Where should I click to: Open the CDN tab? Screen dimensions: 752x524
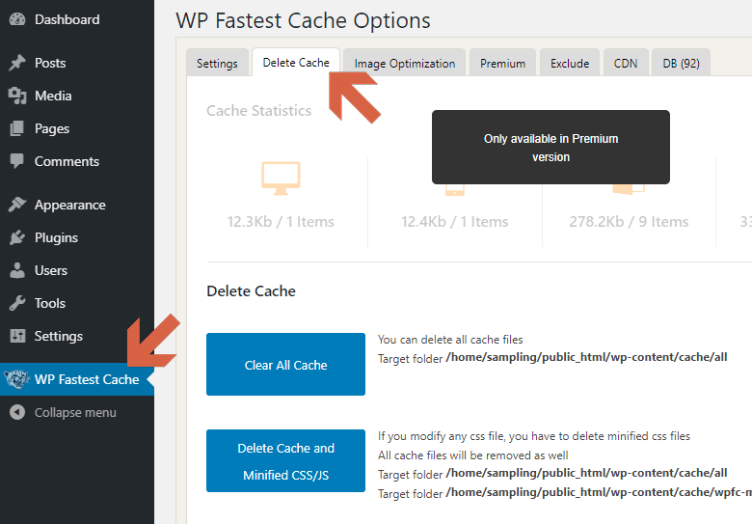pos(625,63)
